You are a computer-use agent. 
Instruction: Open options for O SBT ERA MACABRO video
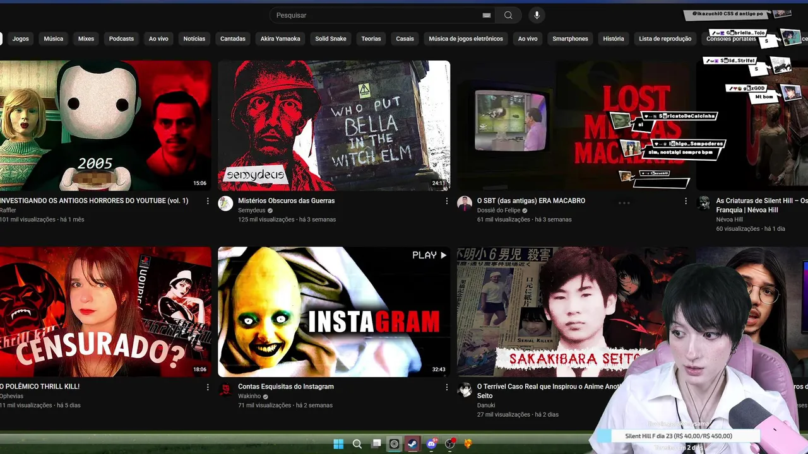pos(686,201)
